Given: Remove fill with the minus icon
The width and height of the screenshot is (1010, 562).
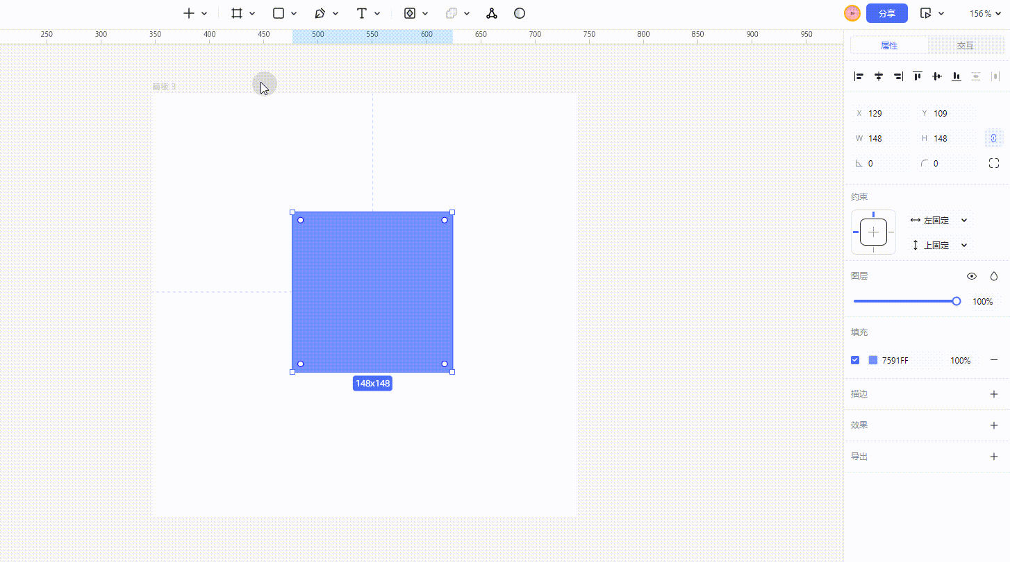Looking at the screenshot, I should point(994,360).
